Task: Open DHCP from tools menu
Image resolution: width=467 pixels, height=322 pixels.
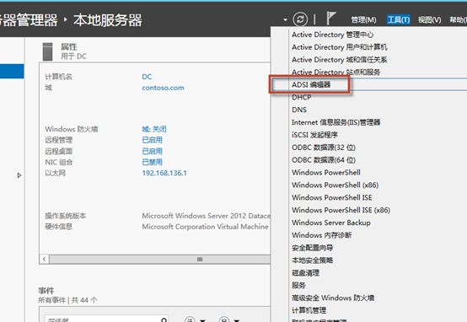Action: point(302,98)
